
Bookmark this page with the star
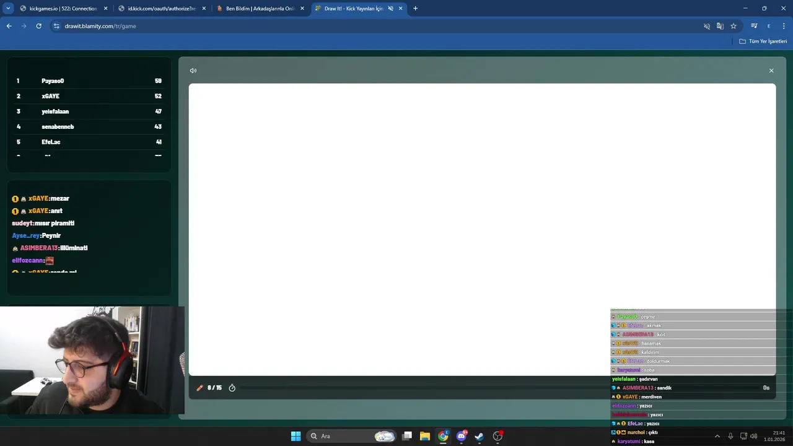[734, 26]
